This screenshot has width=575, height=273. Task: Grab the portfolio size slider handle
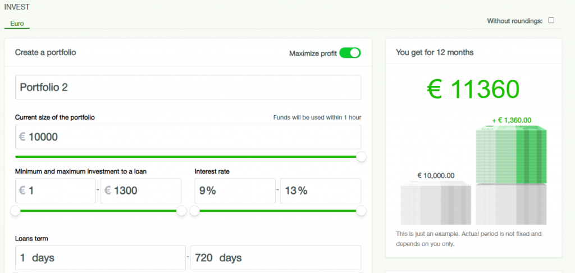(361, 157)
